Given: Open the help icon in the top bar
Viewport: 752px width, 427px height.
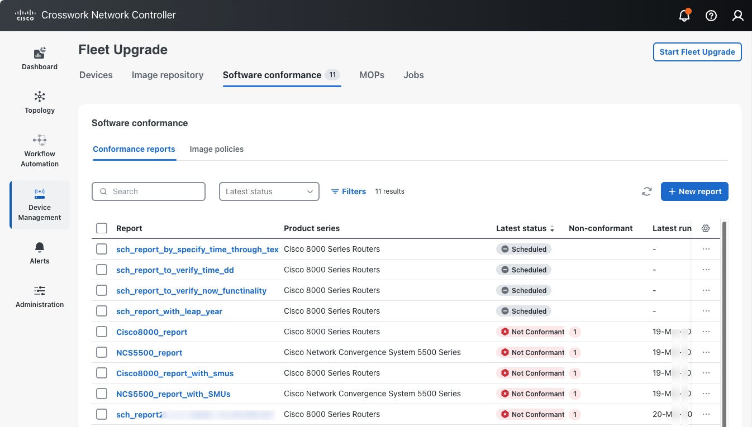Looking at the screenshot, I should coord(711,16).
